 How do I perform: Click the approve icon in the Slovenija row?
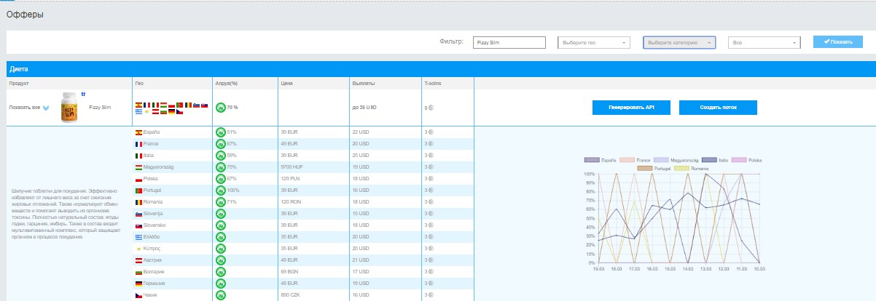click(x=220, y=214)
